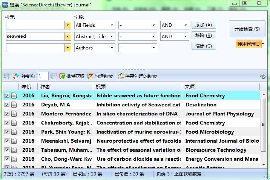This screenshot has width=270, height=180.
Task: Click the 开始检索 (S) button
Action: click(x=247, y=29)
